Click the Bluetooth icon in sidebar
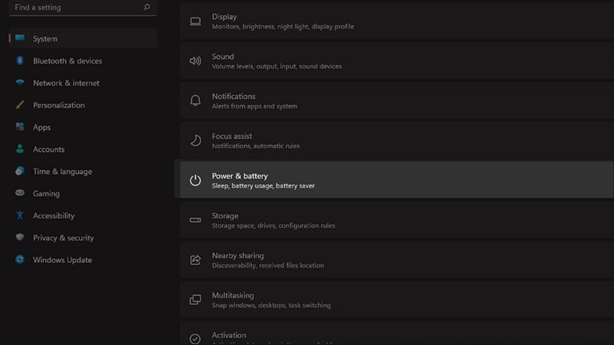Screen dimensions: 614x345 [x=20, y=61]
